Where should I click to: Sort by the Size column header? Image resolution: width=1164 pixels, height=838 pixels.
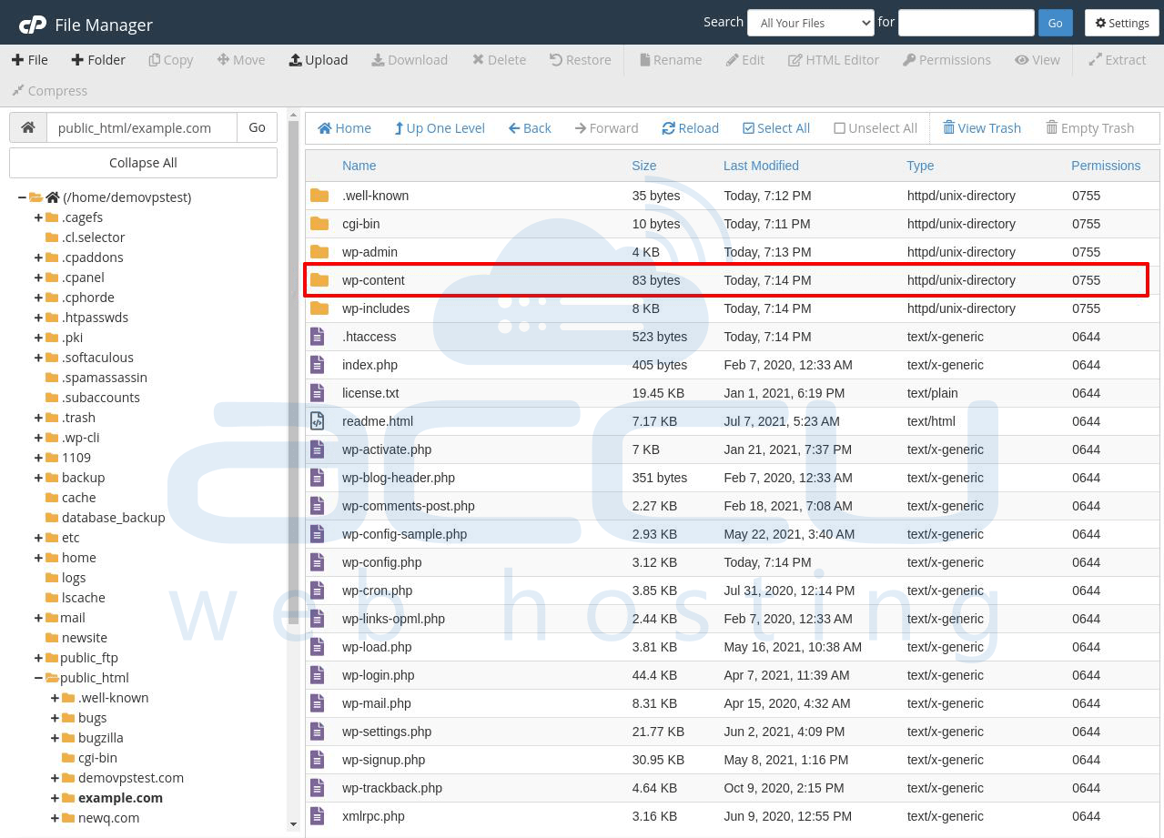pyautogui.click(x=644, y=166)
